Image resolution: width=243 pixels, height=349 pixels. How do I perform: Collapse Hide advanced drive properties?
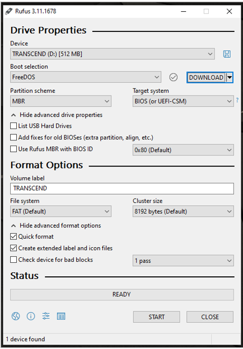click(57, 115)
